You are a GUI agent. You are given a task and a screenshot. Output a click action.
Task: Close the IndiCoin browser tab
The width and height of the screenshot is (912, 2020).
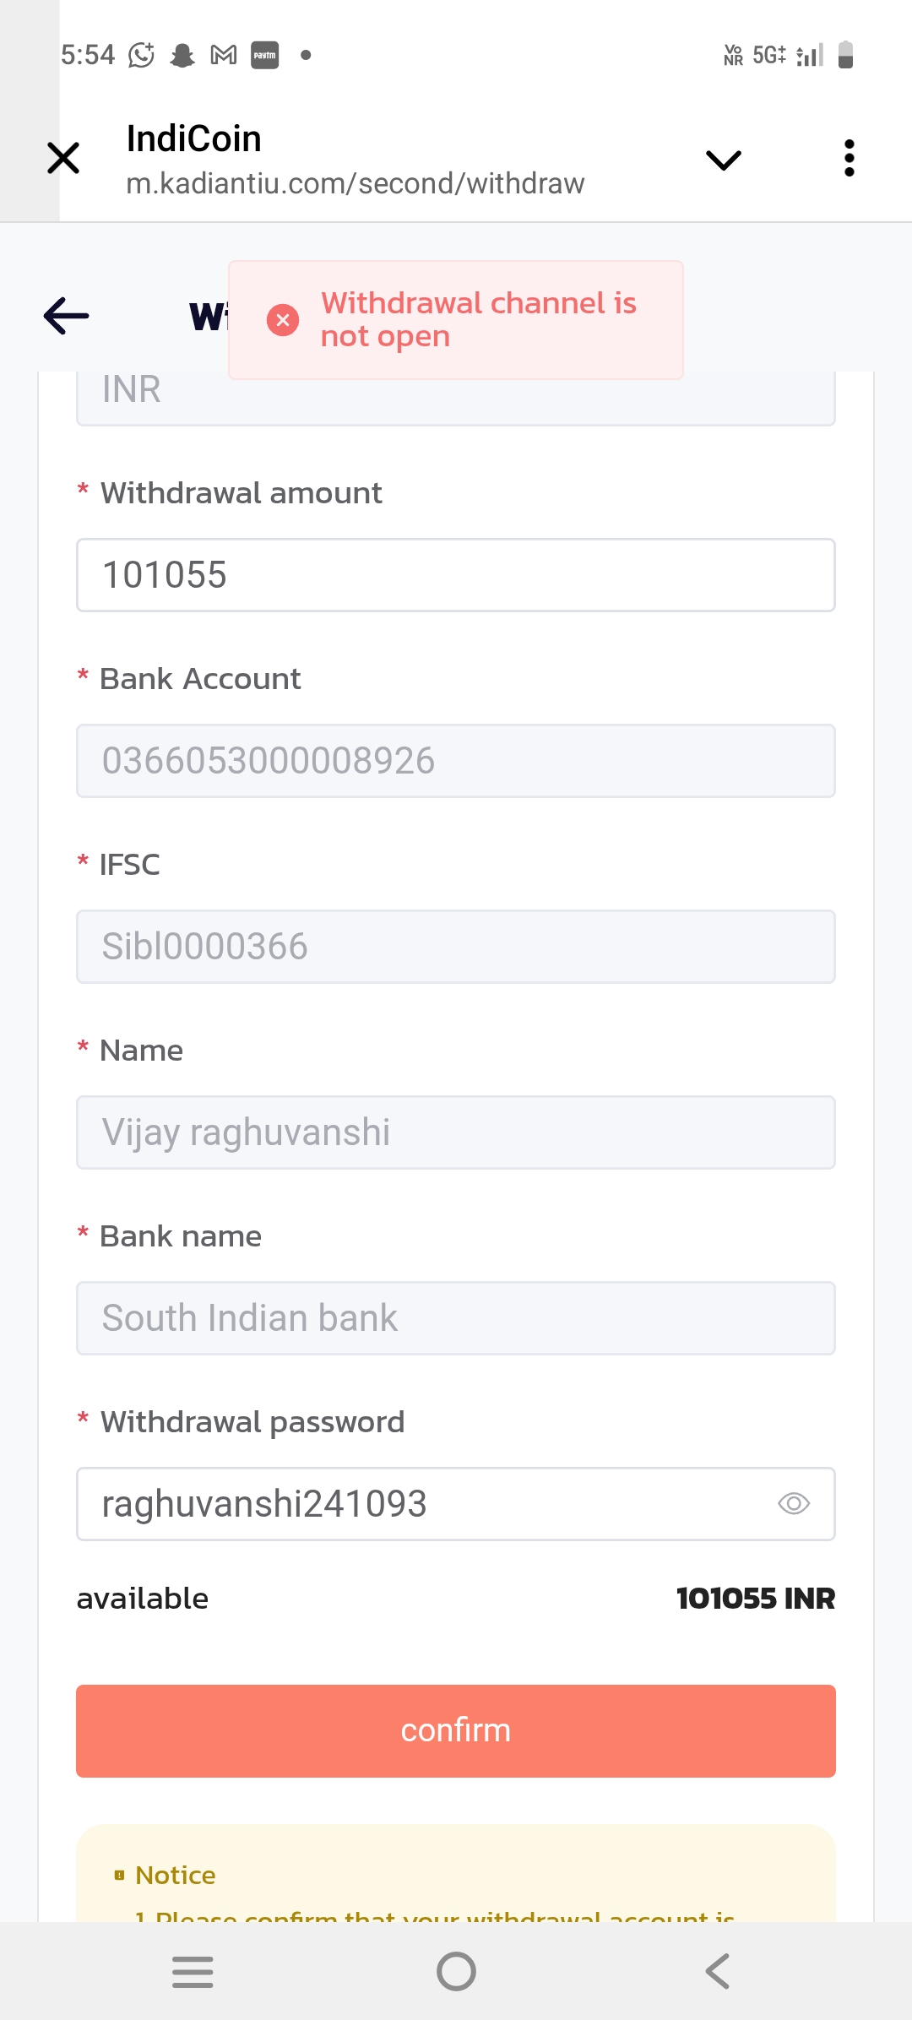pyautogui.click(x=63, y=158)
